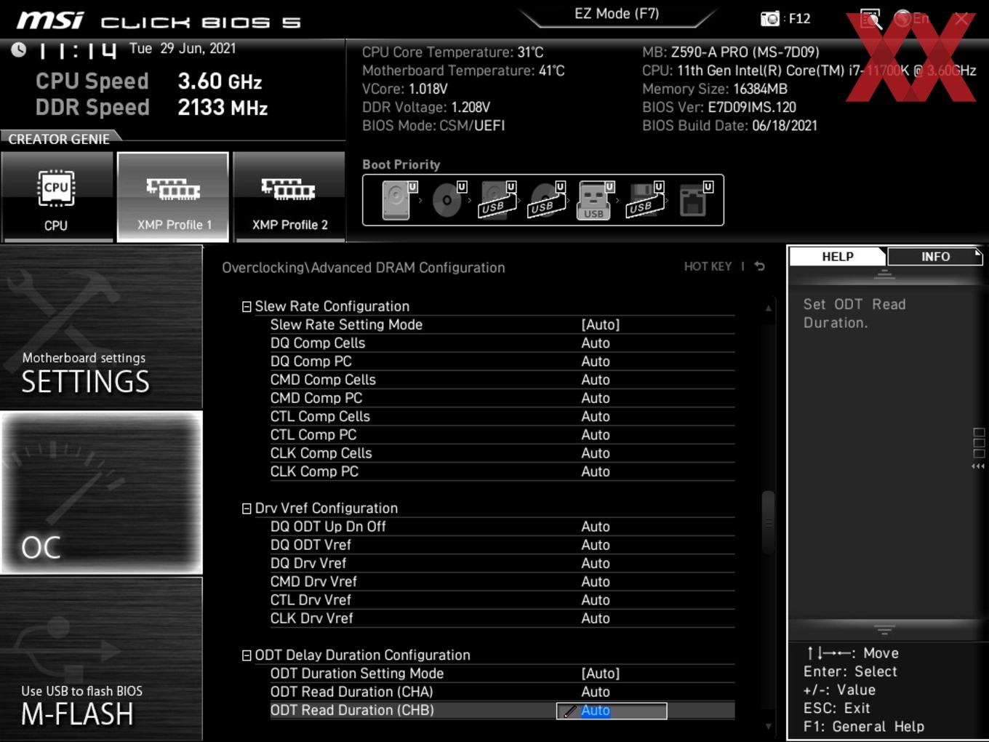Click the down arrow of settings scrollbar

tap(768, 726)
